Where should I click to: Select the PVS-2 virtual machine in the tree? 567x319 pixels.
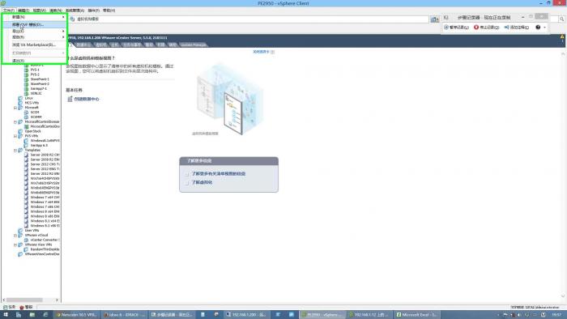click(x=35, y=74)
